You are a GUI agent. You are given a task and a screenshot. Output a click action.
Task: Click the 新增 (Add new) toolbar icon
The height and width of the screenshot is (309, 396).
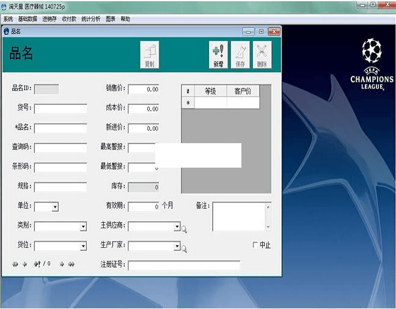click(x=218, y=54)
